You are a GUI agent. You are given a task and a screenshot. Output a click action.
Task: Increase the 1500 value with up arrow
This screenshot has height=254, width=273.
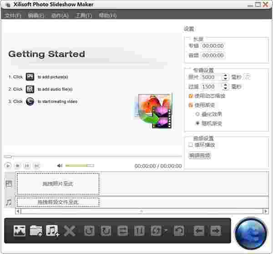point(226,85)
